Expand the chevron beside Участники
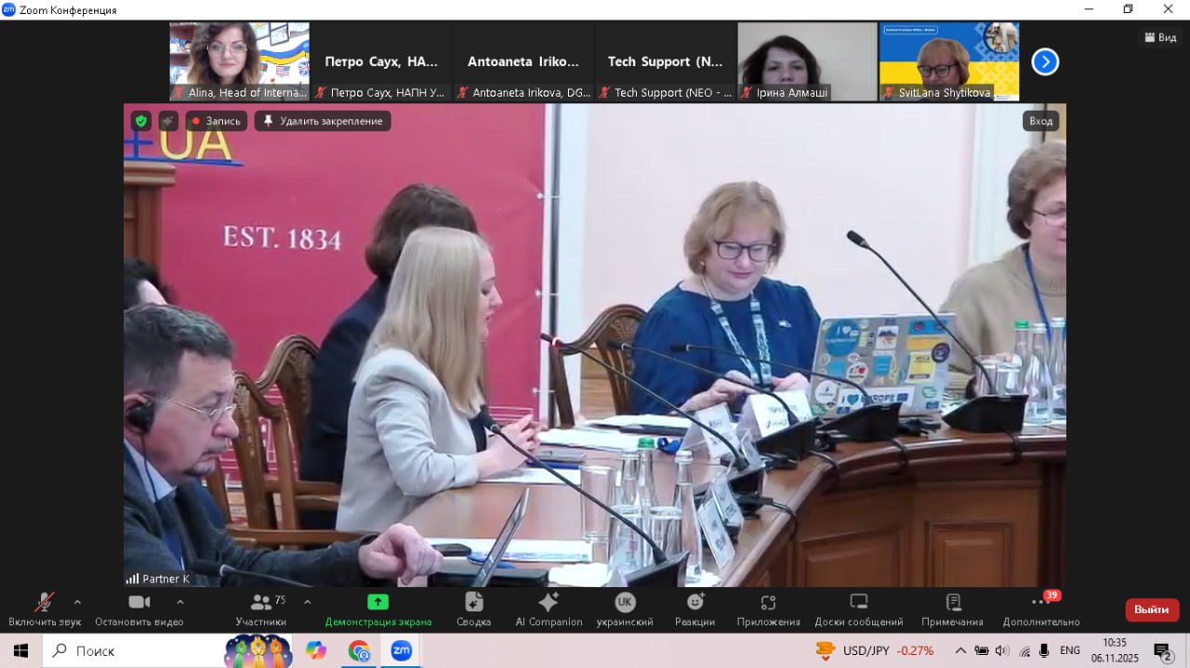Image resolution: width=1190 pixels, height=668 pixels. point(307,600)
